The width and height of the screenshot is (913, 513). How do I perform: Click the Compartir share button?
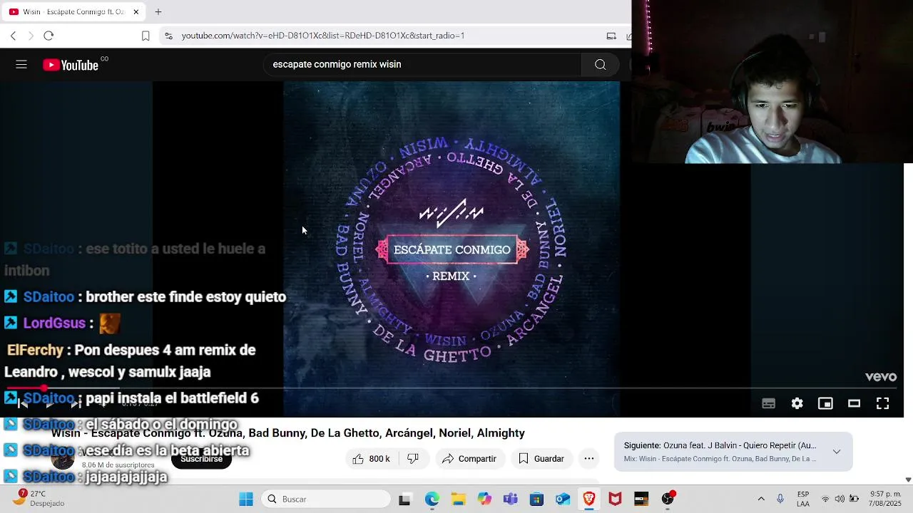[x=469, y=459]
